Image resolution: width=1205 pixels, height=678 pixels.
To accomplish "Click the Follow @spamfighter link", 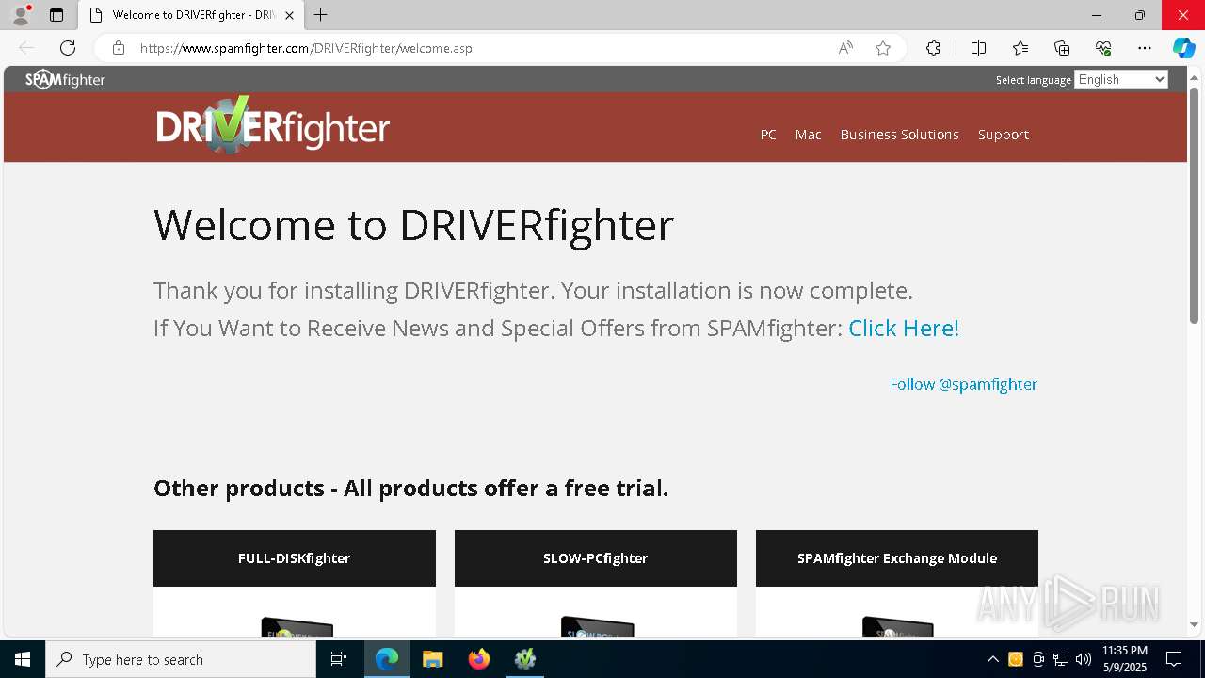I will click(963, 384).
